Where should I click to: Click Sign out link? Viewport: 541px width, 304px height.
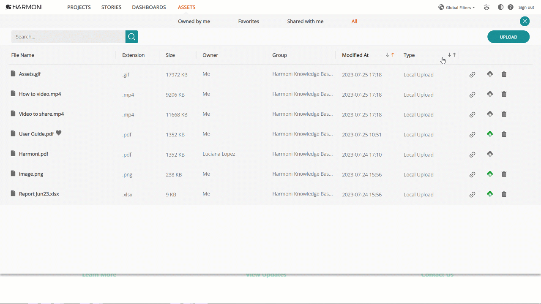(526, 7)
